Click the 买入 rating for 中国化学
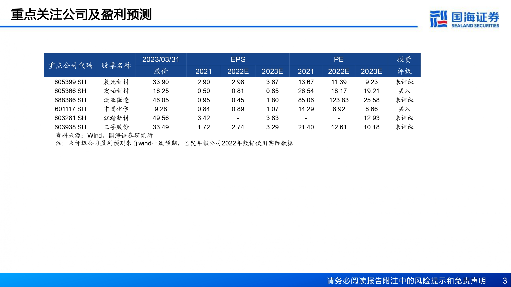 [x=404, y=109]
